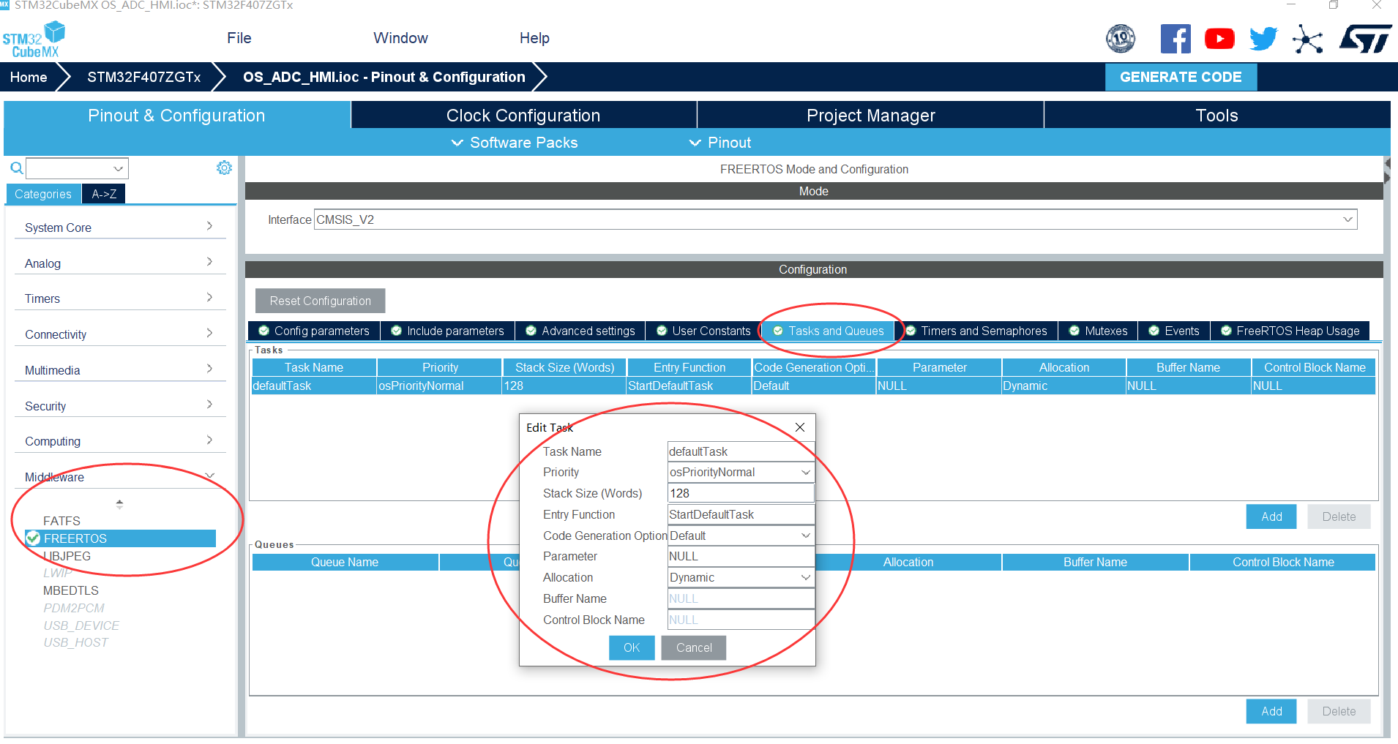Click Add button under Queues table
1398x744 pixels.
coord(1271,711)
